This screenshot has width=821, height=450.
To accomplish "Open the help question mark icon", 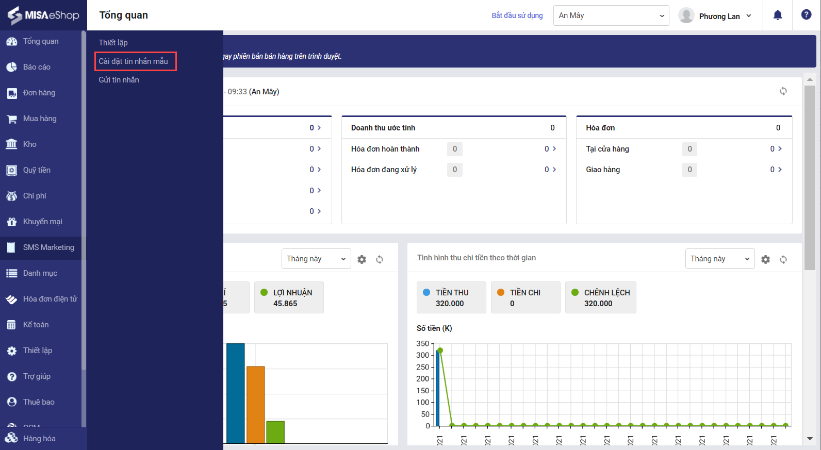I will 806,15.
